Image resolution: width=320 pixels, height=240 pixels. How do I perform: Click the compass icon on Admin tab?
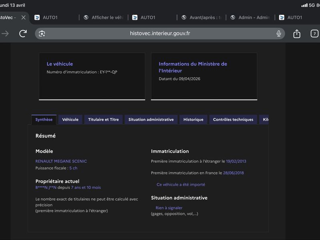[x=233, y=18]
